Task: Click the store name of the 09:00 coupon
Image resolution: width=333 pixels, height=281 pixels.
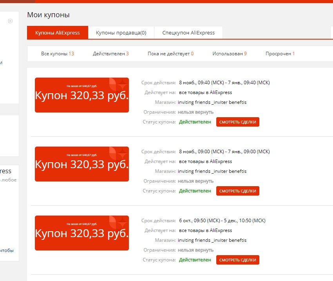Action: 212,171
